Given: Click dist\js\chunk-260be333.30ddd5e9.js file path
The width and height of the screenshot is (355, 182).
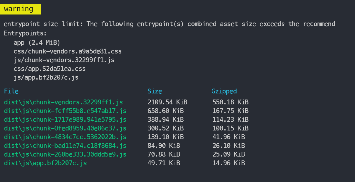Looking at the screenshot, I should [x=65, y=154].
